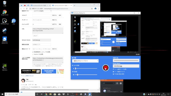171x96 pixels.
Task: Open DMM GamePlayer desktop icon
Action: click(x=5, y=21)
